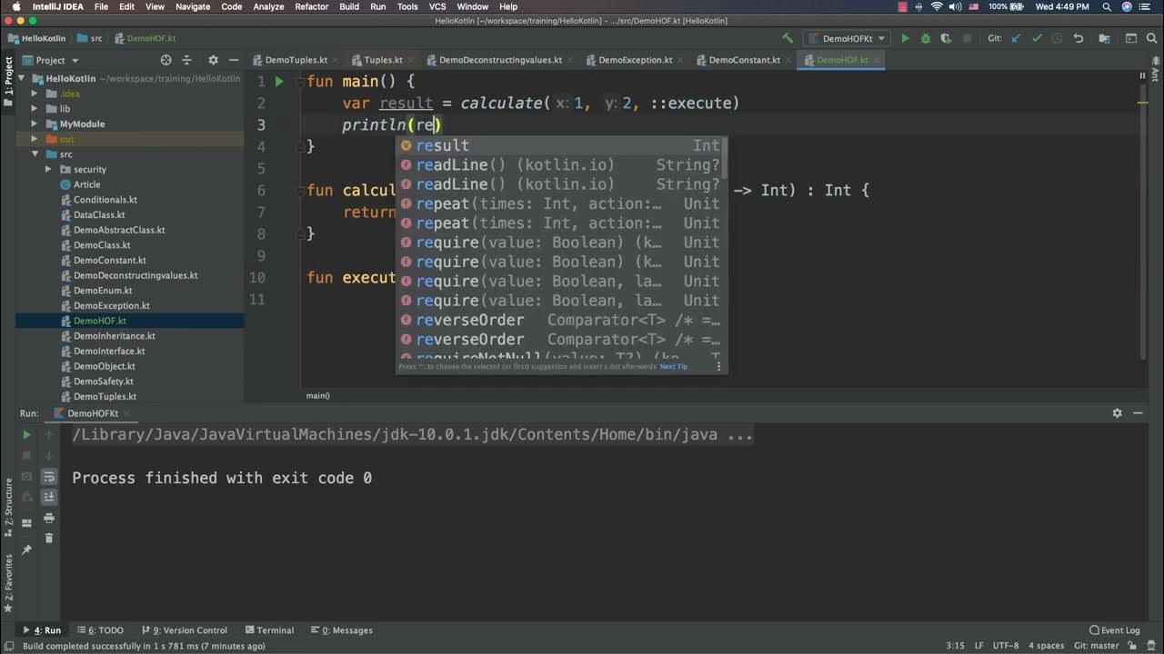The width and height of the screenshot is (1164, 654).
Task: Click the src breadcrumb in navigation bar
Action: point(89,39)
